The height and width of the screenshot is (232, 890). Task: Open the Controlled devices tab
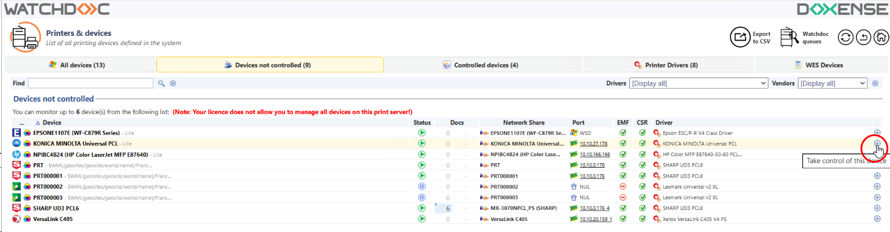tap(483, 65)
